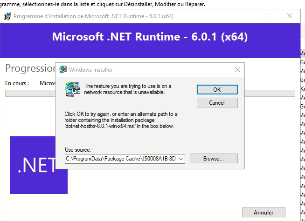
Task: Minimize the .NET Runtime setup window
Action: (x=247, y=16)
